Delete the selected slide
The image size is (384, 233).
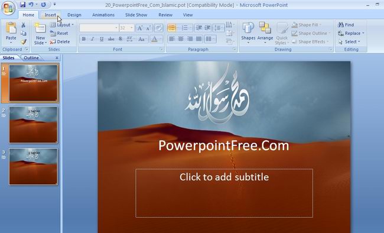[x=60, y=42]
